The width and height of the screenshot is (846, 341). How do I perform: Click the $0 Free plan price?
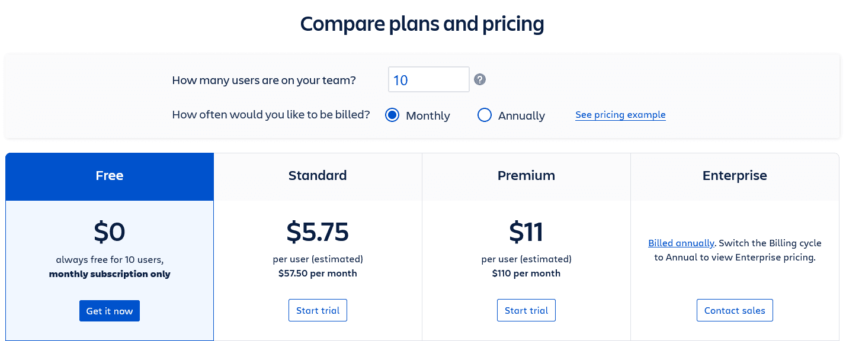pos(110,231)
